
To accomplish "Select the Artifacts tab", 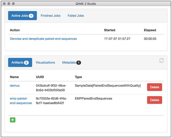I will pyautogui.click(x=20, y=63).
